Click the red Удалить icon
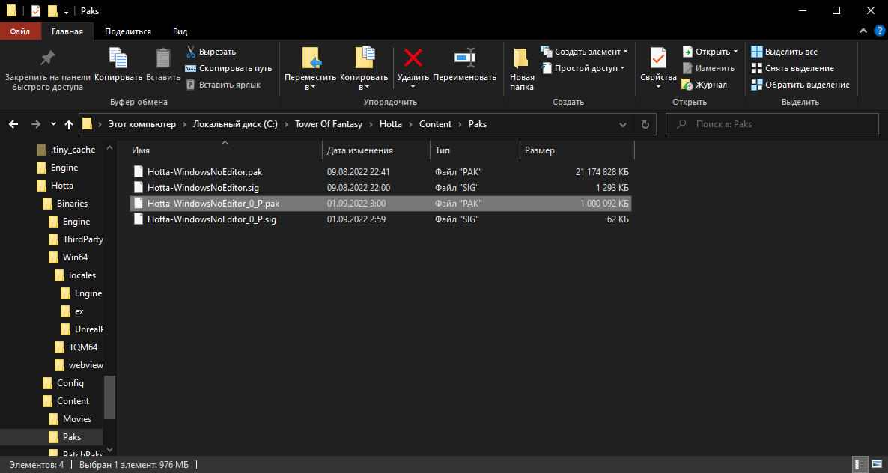The width and height of the screenshot is (888, 473). click(413, 58)
